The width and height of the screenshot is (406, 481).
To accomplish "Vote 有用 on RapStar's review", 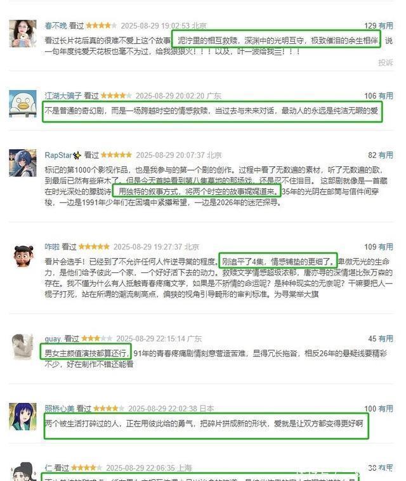I will point(386,155).
